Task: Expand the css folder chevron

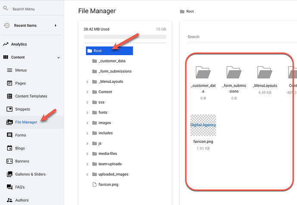Action: tap(87, 102)
